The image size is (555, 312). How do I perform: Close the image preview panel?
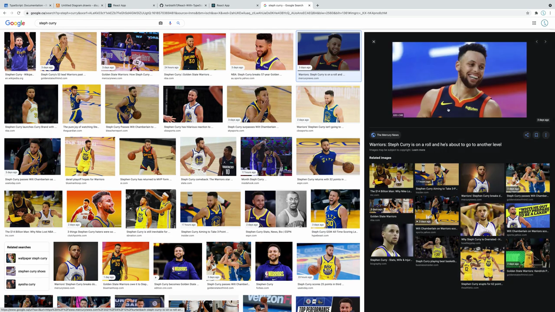coord(374,42)
